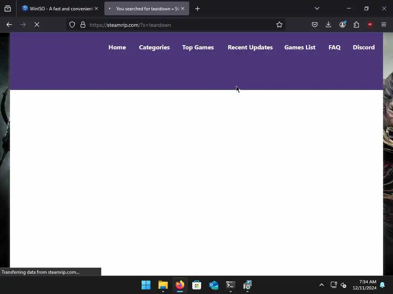The image size is (393, 294).
Task: Click the Firefox taskbar icon
Action: click(x=180, y=285)
